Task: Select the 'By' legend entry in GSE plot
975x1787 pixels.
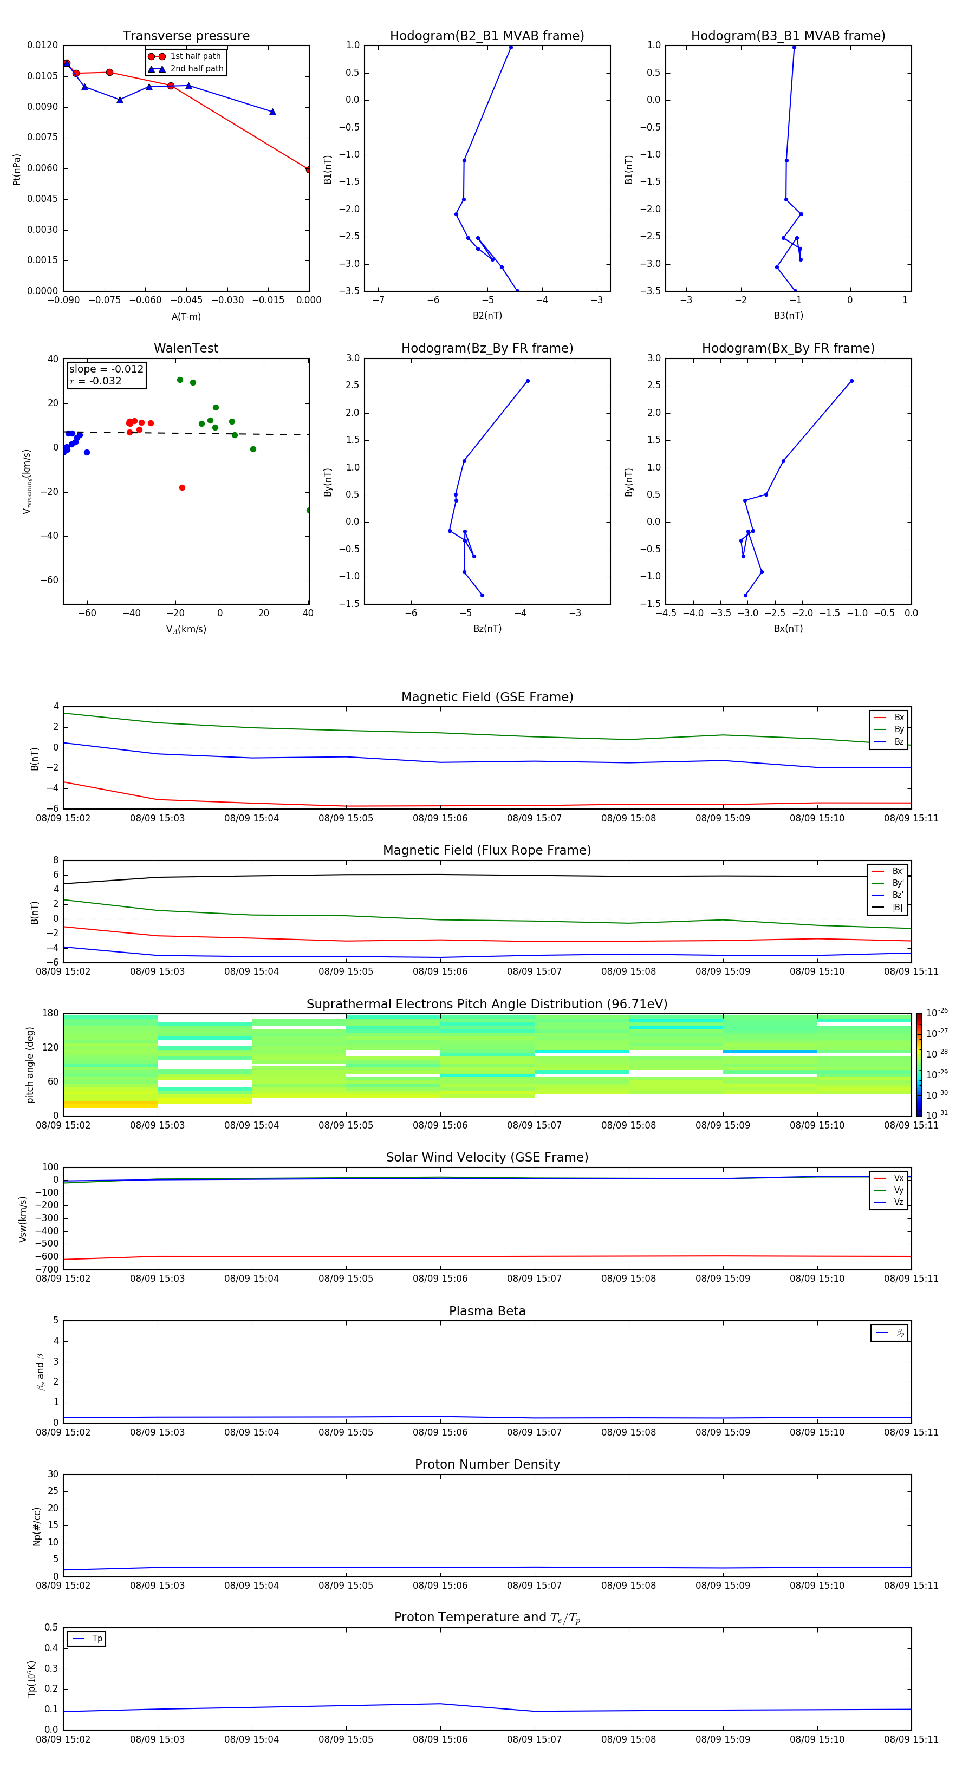Action: click(889, 729)
